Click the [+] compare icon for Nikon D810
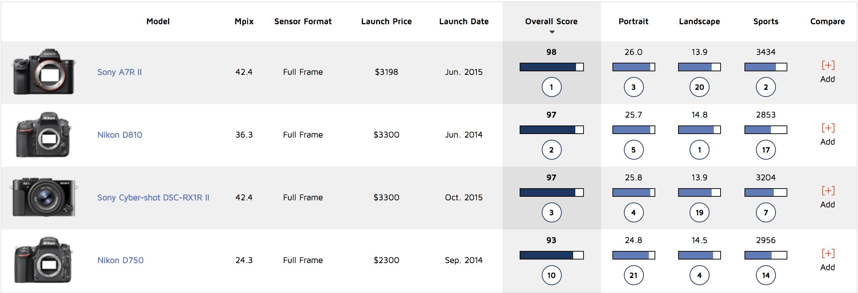 tap(828, 128)
